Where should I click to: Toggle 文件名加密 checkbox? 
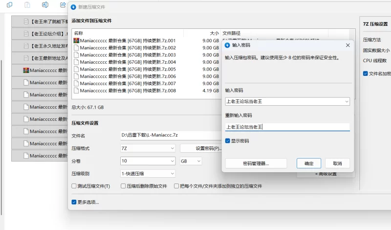click(x=365, y=73)
